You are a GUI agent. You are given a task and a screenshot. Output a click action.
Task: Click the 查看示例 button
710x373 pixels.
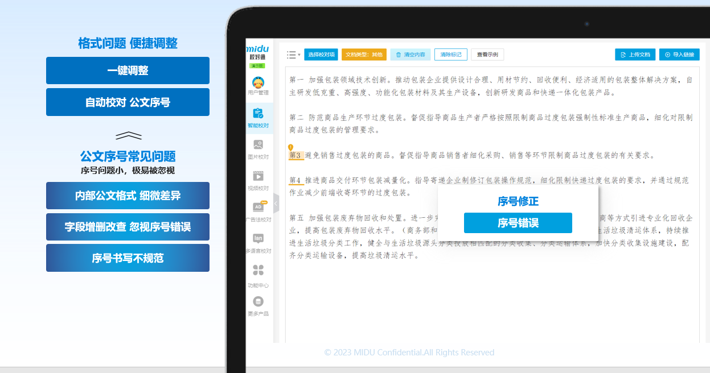pyautogui.click(x=487, y=55)
